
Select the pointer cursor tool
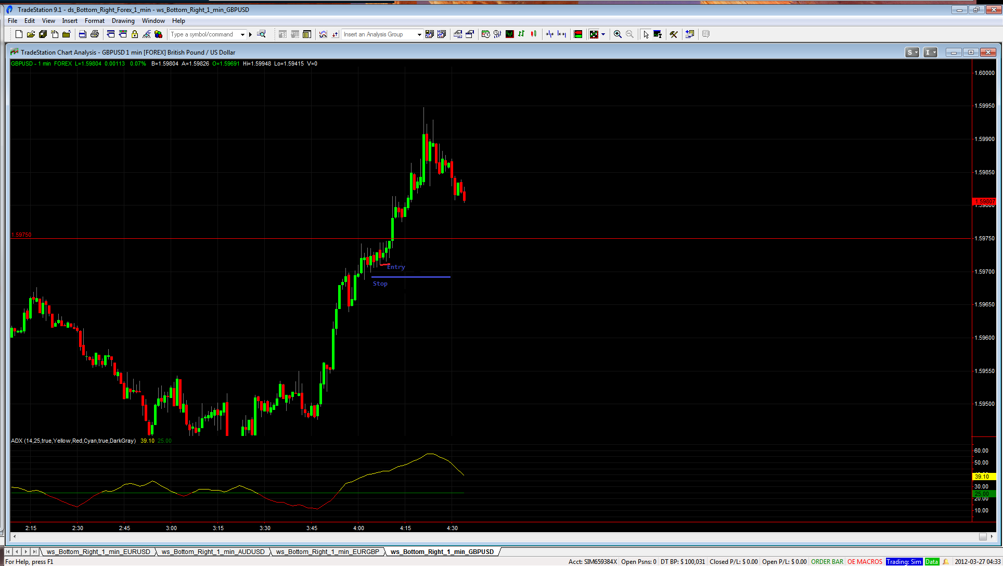646,34
